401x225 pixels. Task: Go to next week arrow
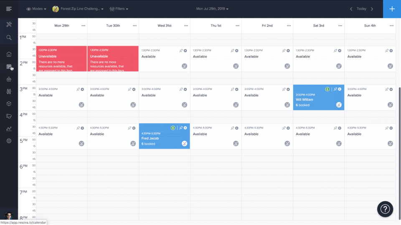pos(372,9)
